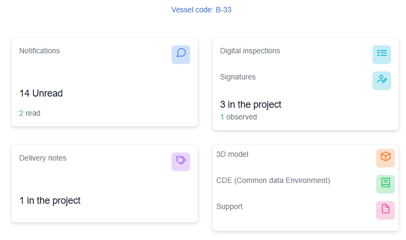Click the 14 Unread count
The image size is (406, 240).
[41, 93]
